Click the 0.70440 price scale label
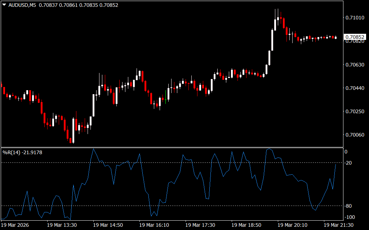Screen dimensions: 369x230 coord(355,88)
